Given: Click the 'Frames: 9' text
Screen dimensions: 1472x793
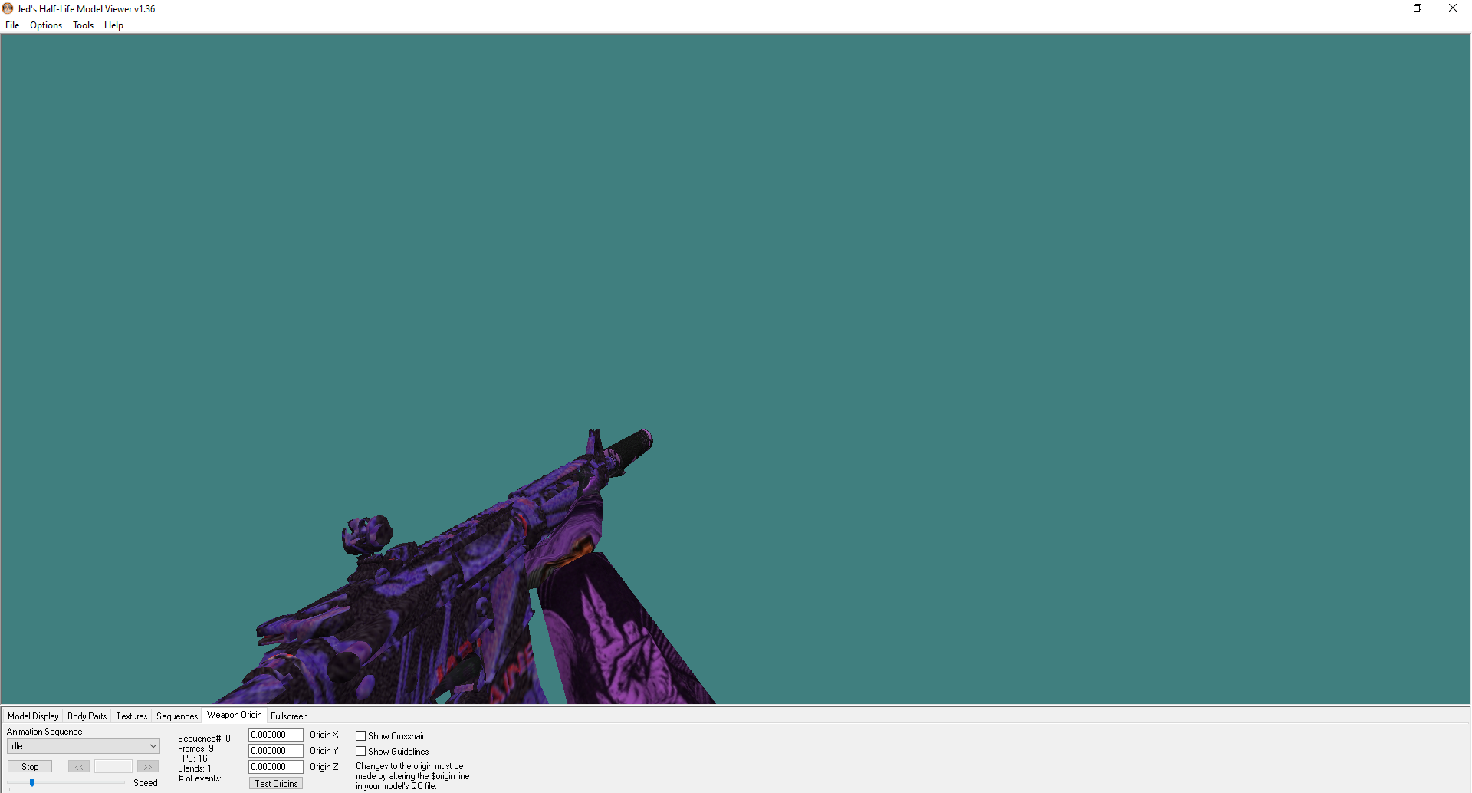Looking at the screenshot, I should click(195, 749).
